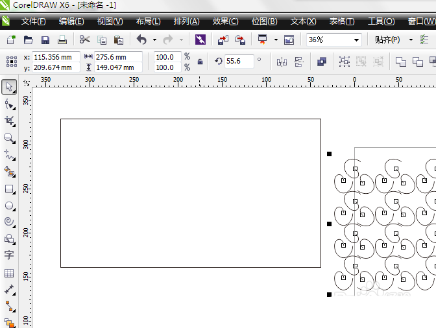The width and height of the screenshot is (436, 328).
Task: Select the Crop tool
Action: (x=10, y=121)
